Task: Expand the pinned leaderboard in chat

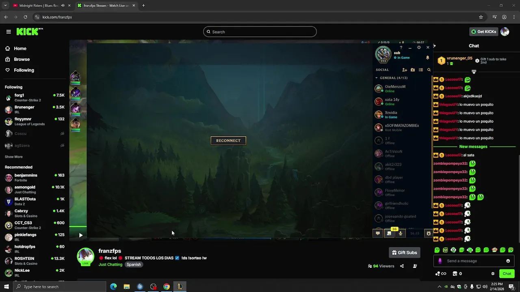Action: [x=474, y=72]
